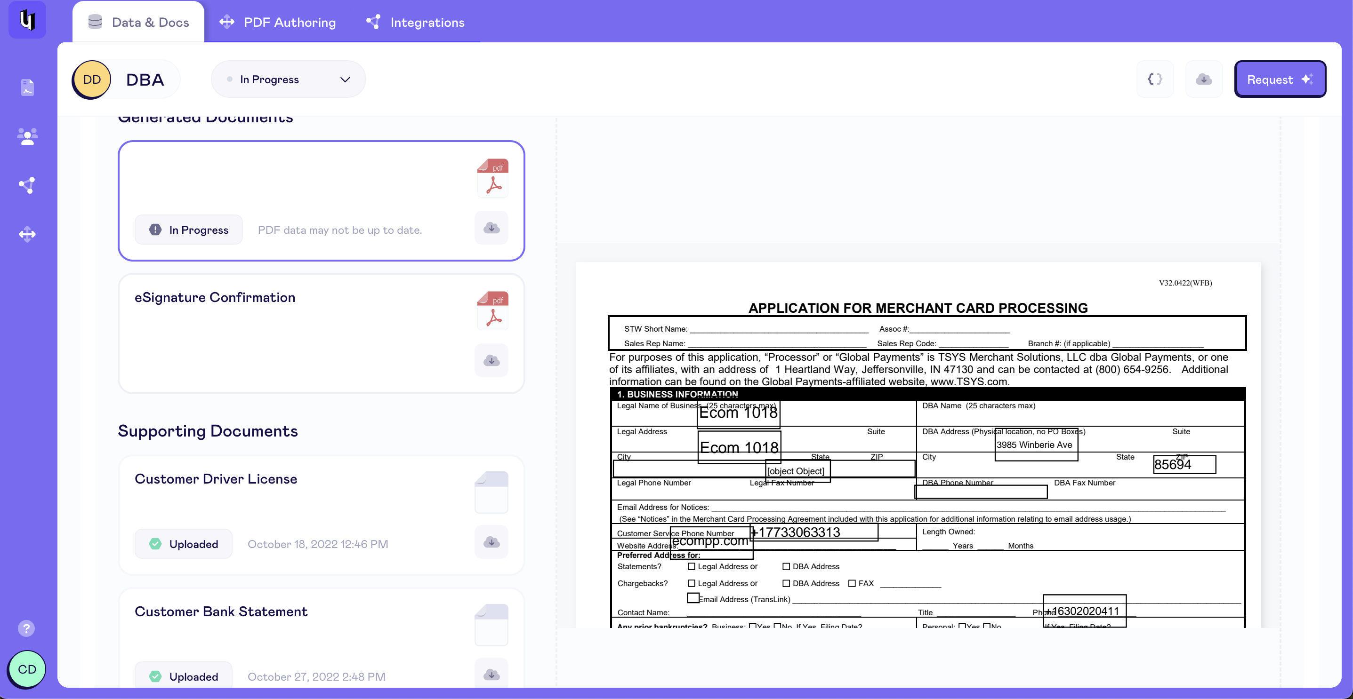Download the eSignature Confirmation PDF

491,360
